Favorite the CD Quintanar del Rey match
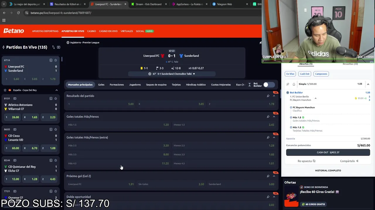The height and width of the screenshot is (210, 375). [56, 160]
